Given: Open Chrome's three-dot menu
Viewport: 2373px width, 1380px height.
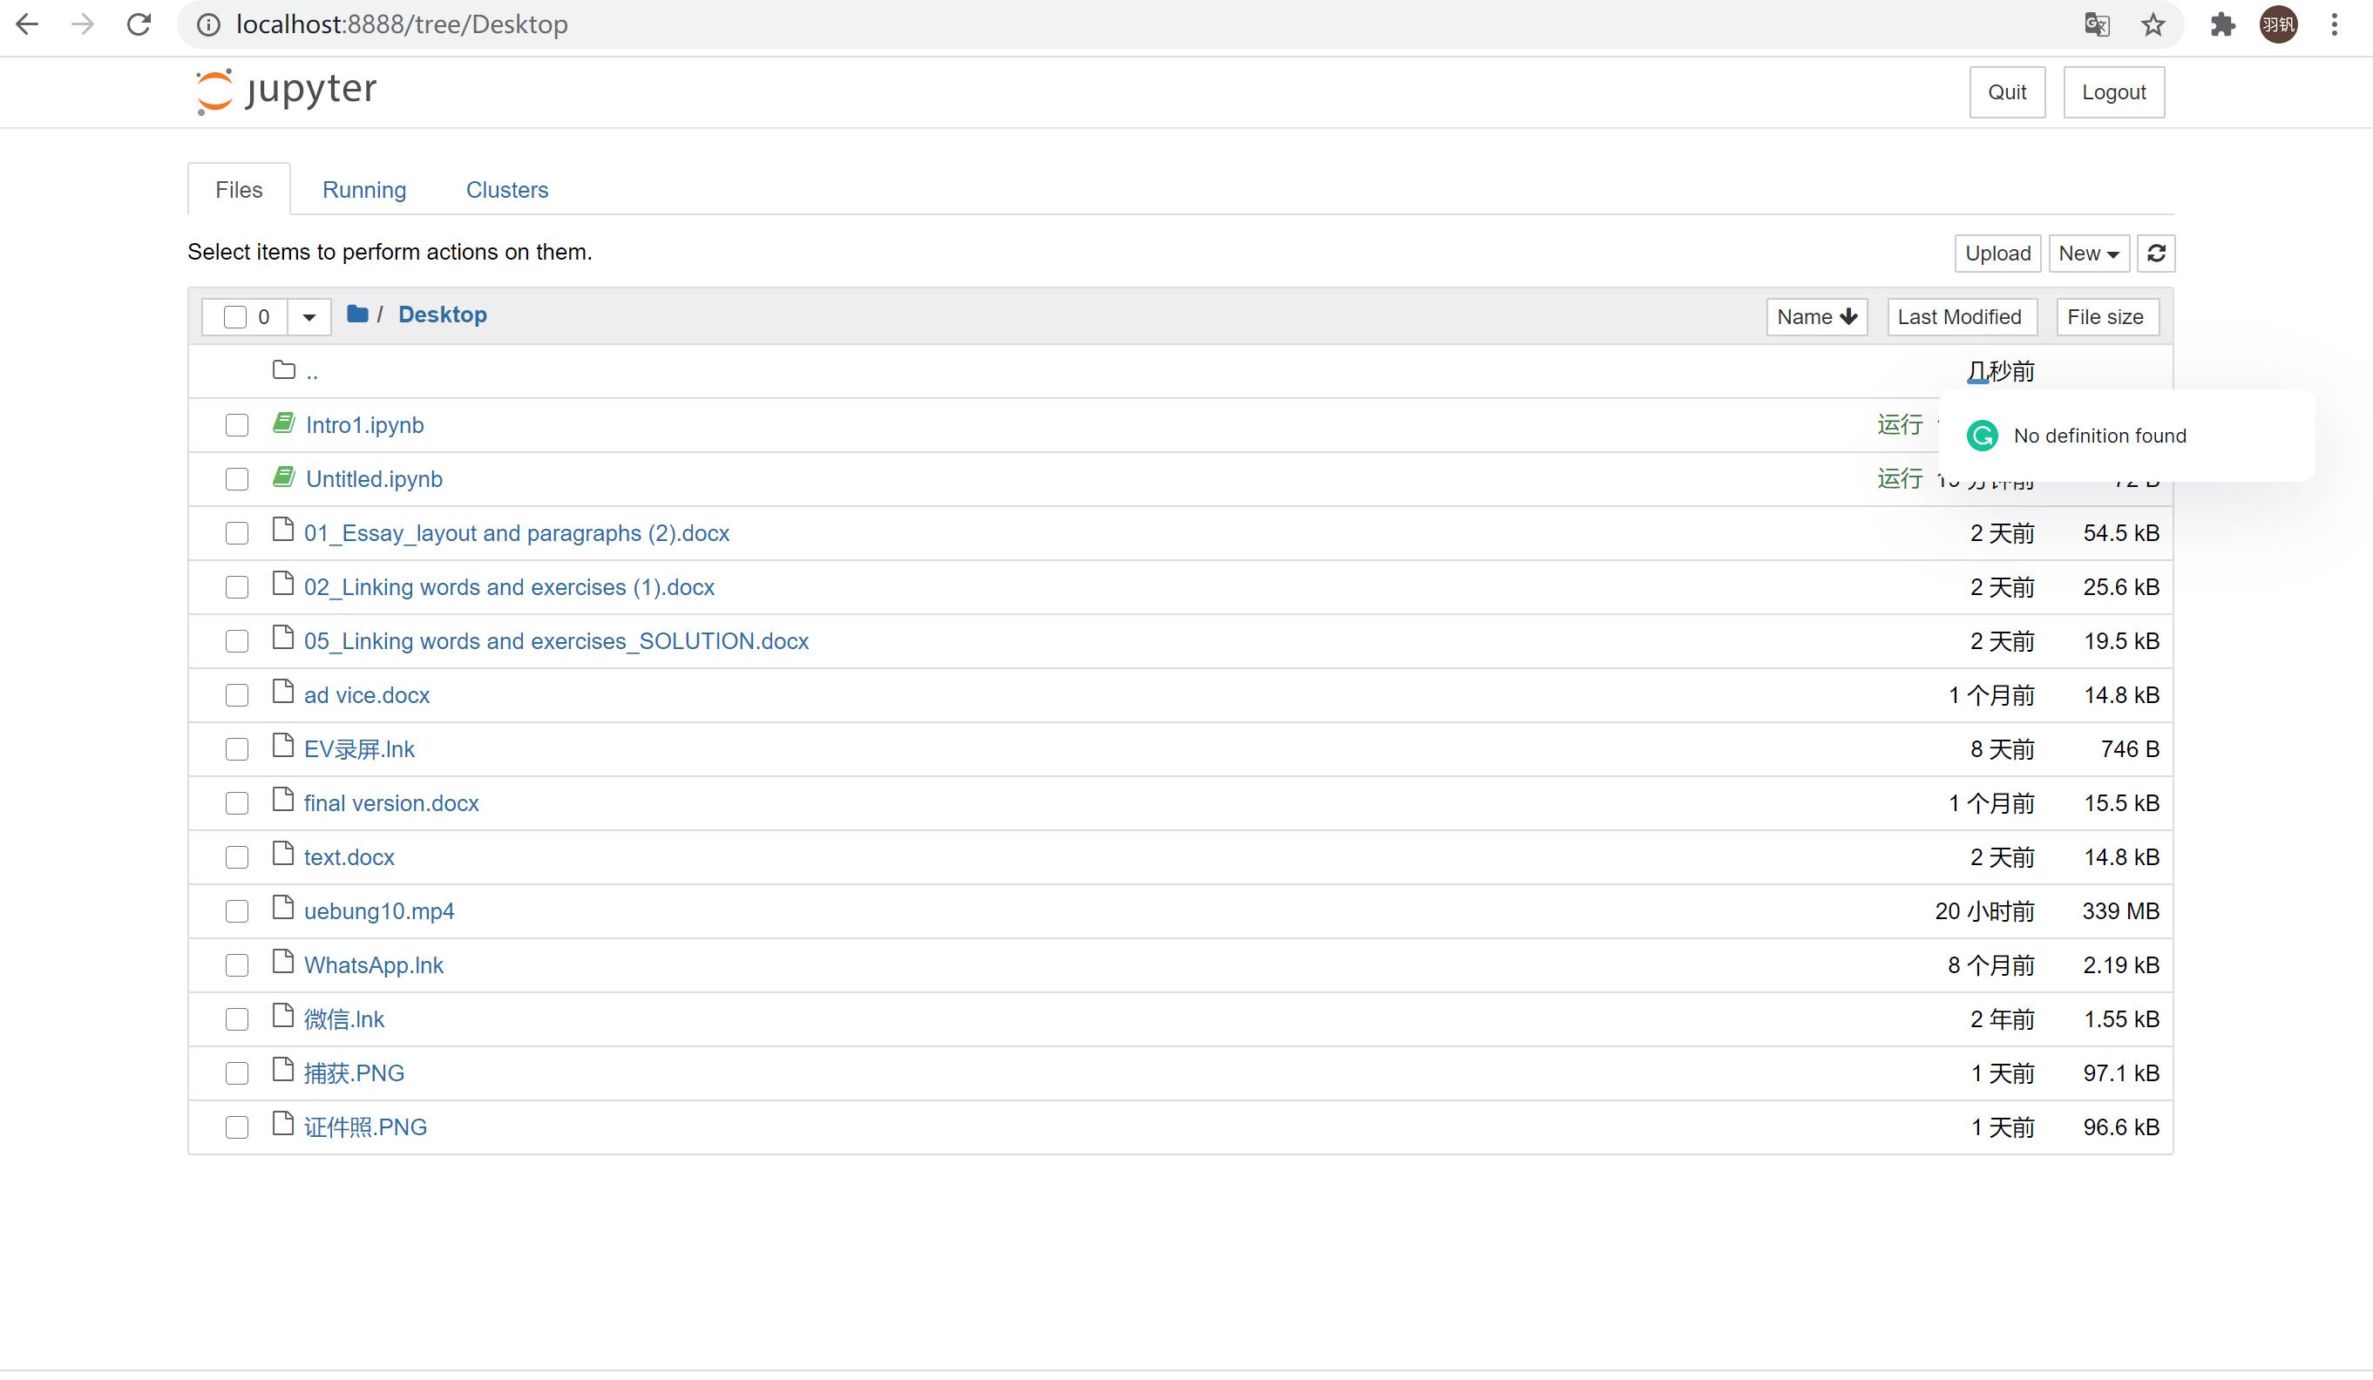Looking at the screenshot, I should point(2335,24).
